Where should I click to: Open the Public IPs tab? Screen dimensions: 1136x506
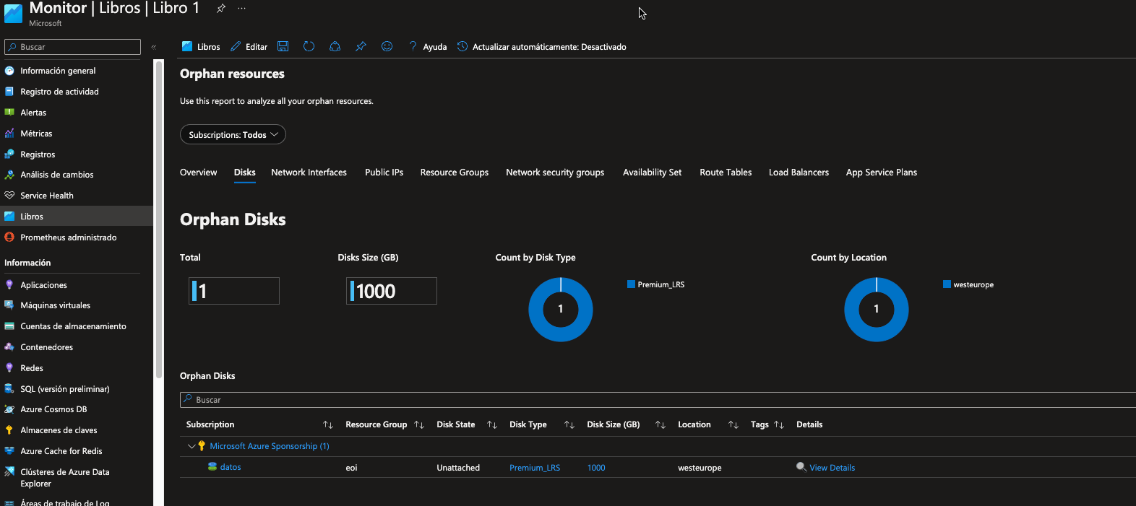[x=384, y=173]
